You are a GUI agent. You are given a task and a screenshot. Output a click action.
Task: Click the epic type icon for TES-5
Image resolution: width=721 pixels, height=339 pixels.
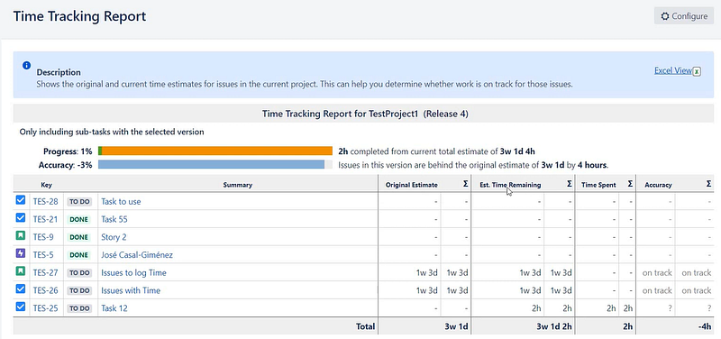click(21, 253)
